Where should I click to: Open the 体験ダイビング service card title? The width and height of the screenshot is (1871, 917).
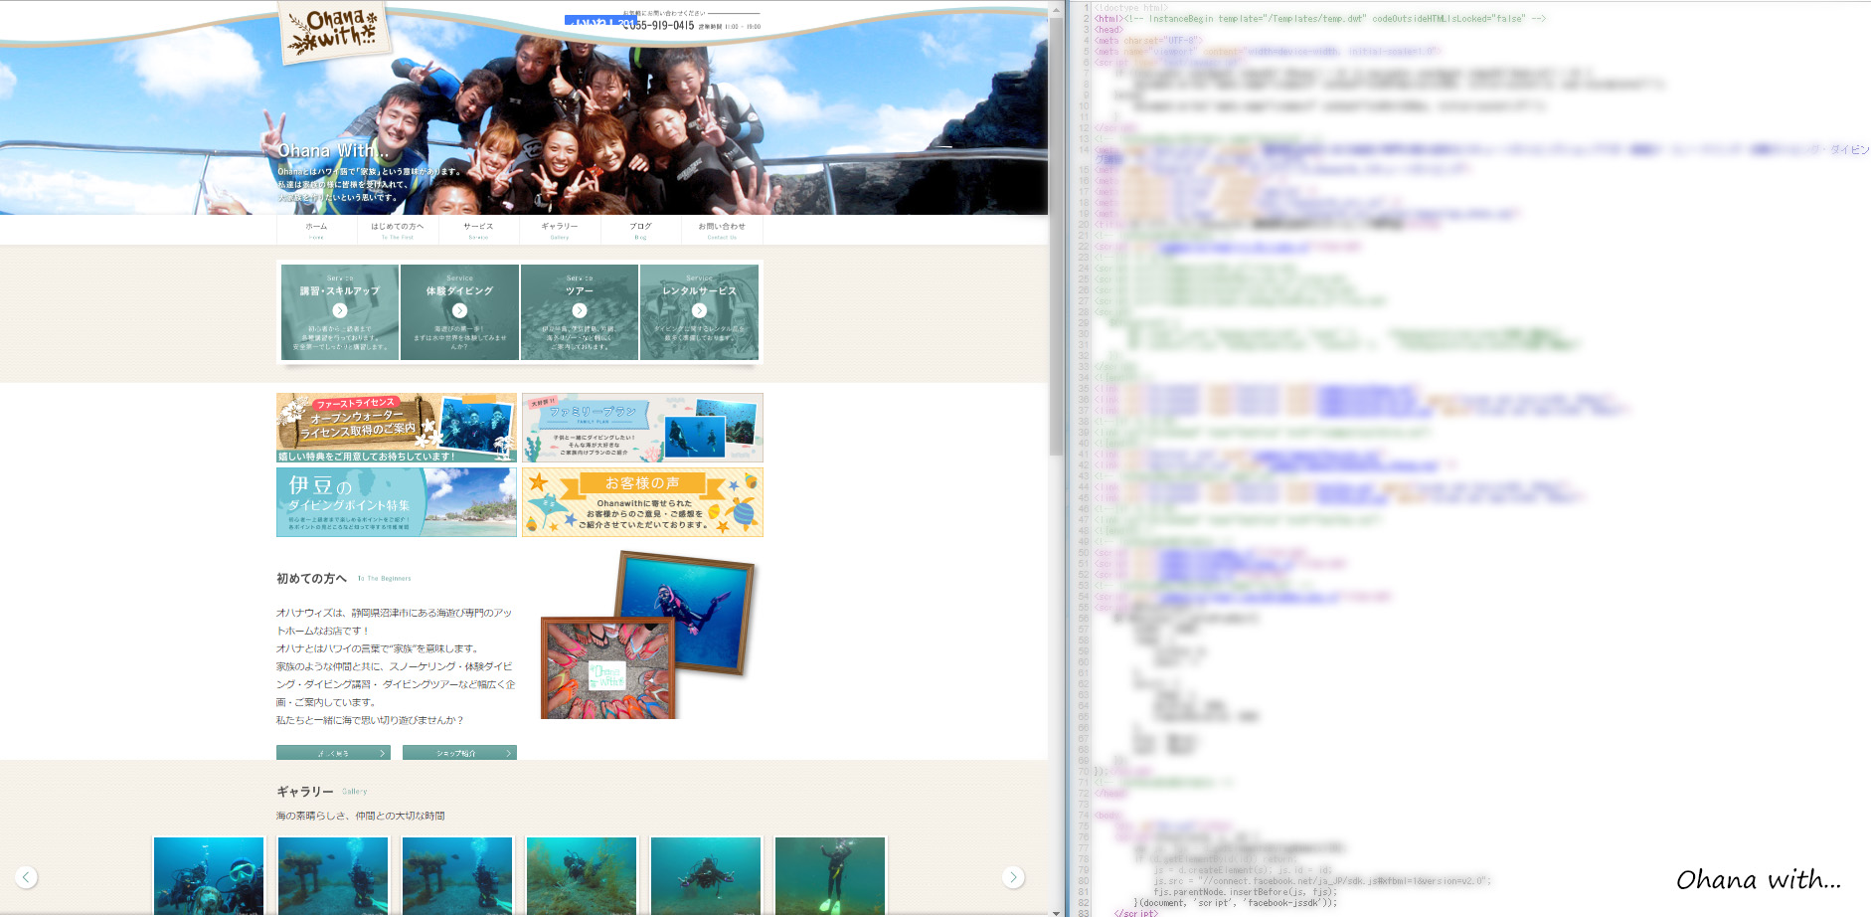coord(459,290)
